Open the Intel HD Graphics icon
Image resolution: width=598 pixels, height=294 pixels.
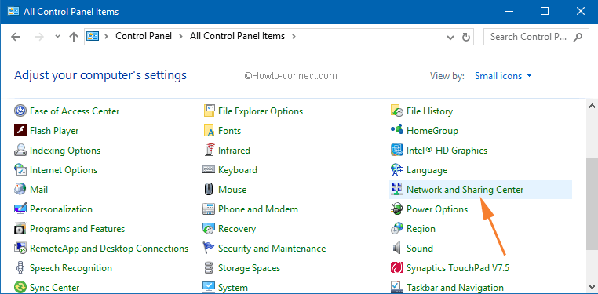[397, 151]
